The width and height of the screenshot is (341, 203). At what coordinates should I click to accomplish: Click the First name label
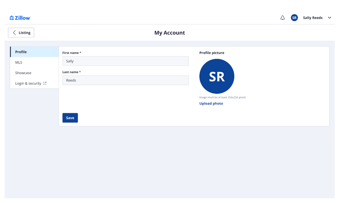click(72, 53)
